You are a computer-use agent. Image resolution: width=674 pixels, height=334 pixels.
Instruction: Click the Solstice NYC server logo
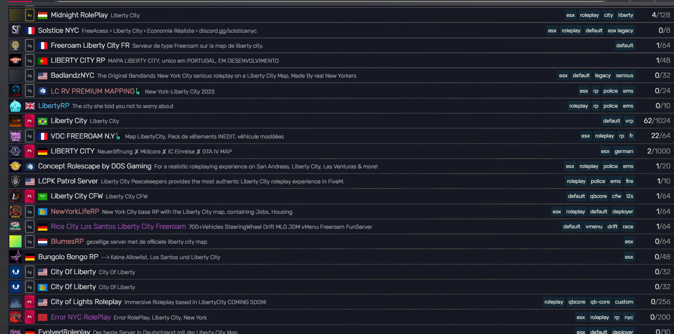click(x=15, y=30)
